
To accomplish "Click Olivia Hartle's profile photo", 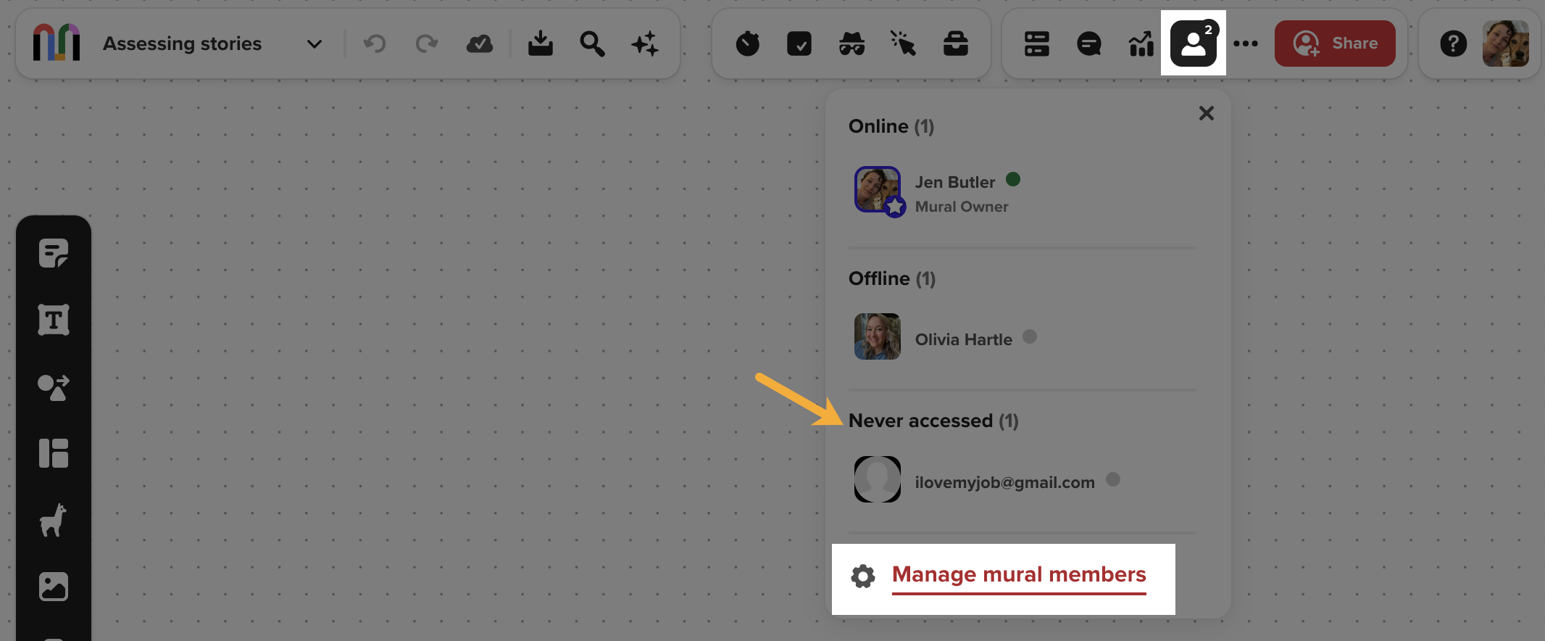I will click(x=878, y=336).
